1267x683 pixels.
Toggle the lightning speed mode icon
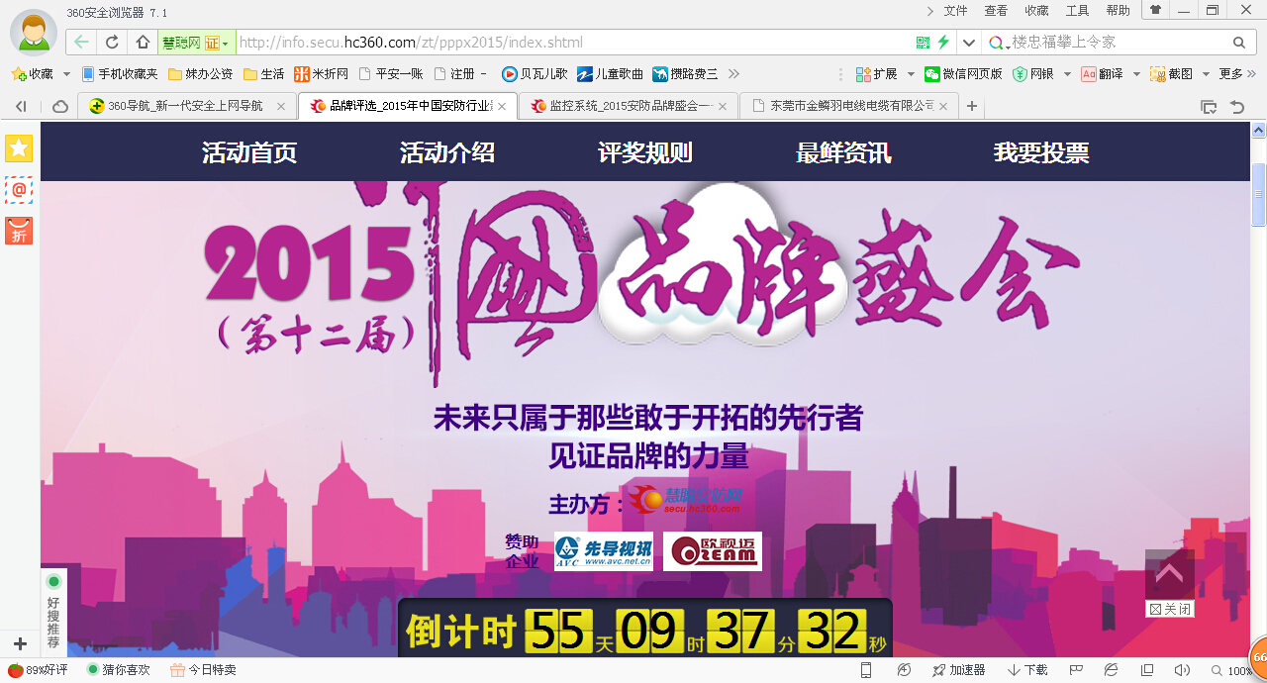click(x=943, y=43)
